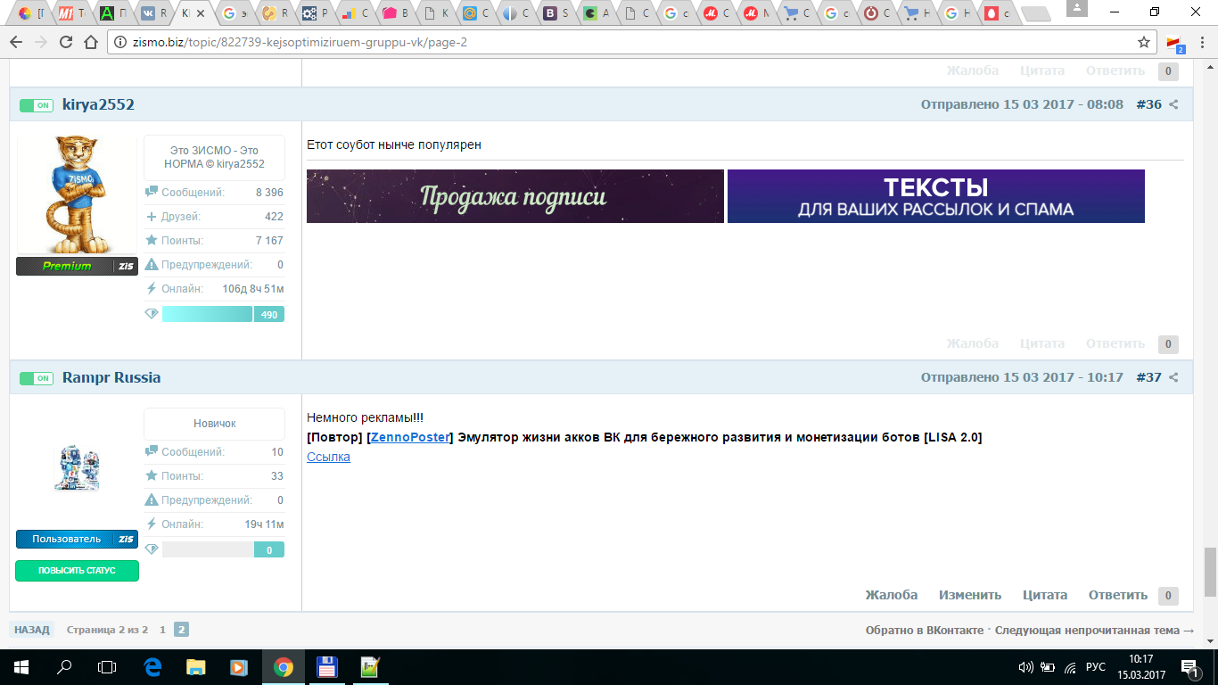Image resolution: width=1218 pixels, height=685 pixels.
Task: Click Rampr Russia's avatar image
Action: 77,468
